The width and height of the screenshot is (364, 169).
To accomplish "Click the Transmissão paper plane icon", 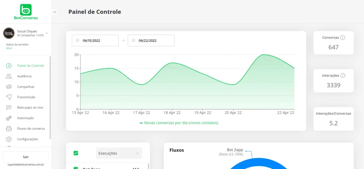I will [9, 97].
